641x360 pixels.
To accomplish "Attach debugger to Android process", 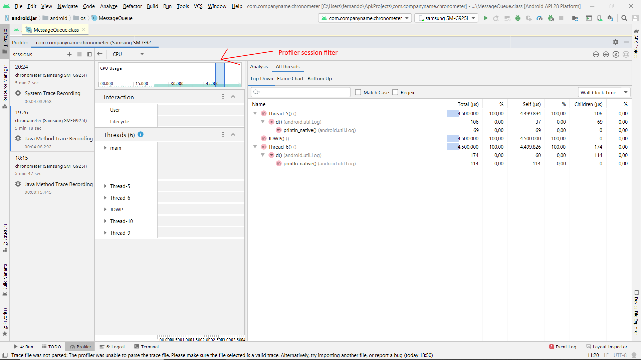I will tap(551, 18).
